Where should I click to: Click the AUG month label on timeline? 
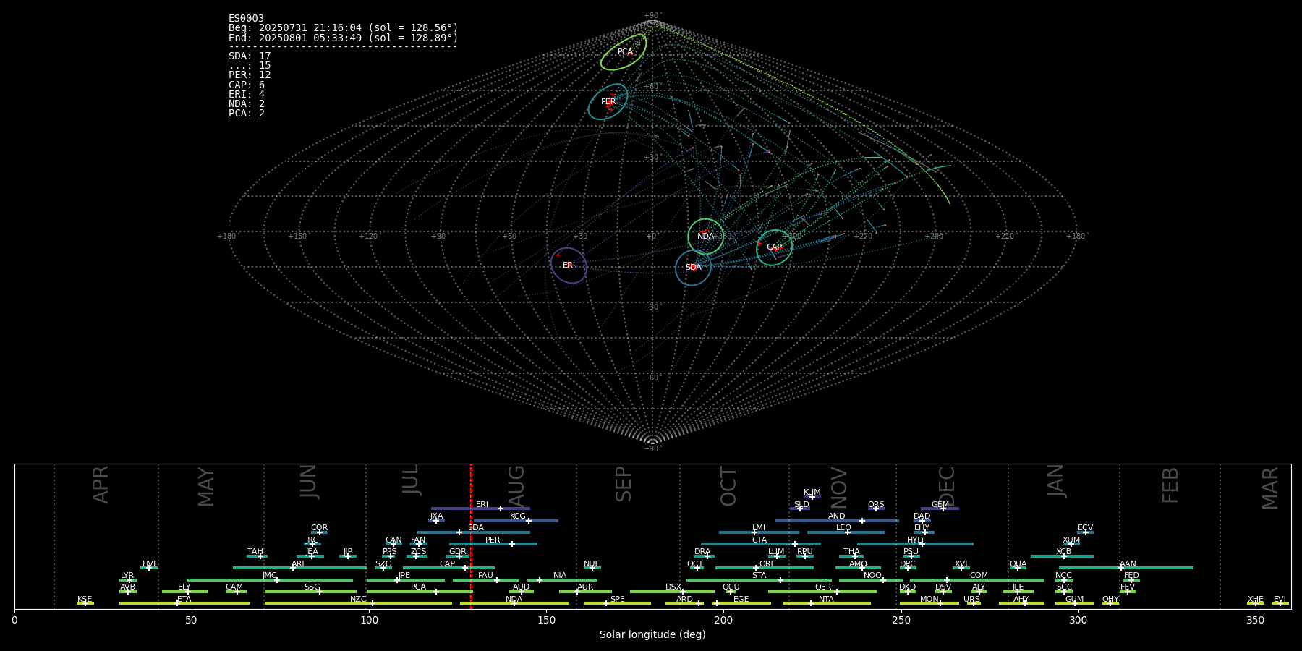point(517,485)
